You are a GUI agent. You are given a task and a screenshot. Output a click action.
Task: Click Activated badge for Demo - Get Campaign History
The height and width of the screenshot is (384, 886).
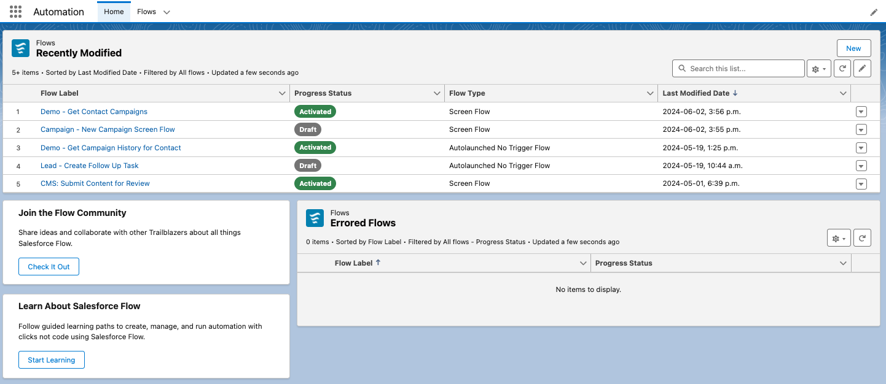tap(315, 147)
